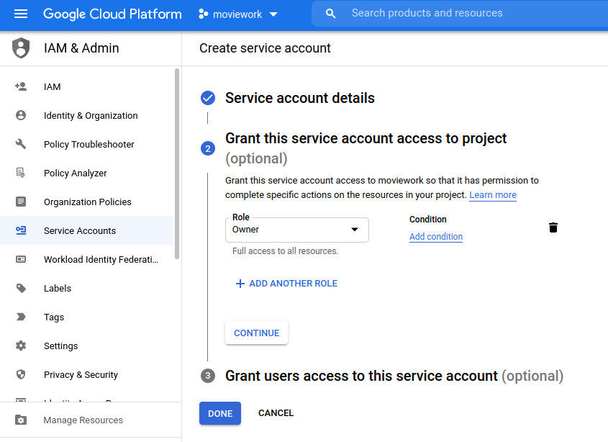Click the Policy Analyzer icon
The height and width of the screenshot is (442, 608).
[21, 173]
